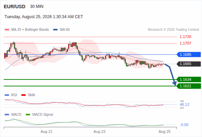
Task: Click the MACD legend blue swatch
Action: click(x=7, y=115)
